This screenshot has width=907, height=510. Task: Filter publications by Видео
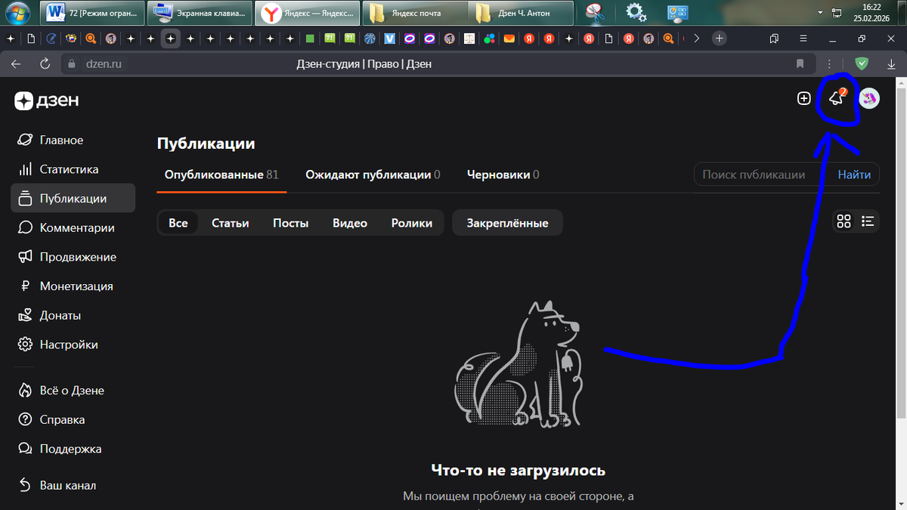(x=350, y=223)
